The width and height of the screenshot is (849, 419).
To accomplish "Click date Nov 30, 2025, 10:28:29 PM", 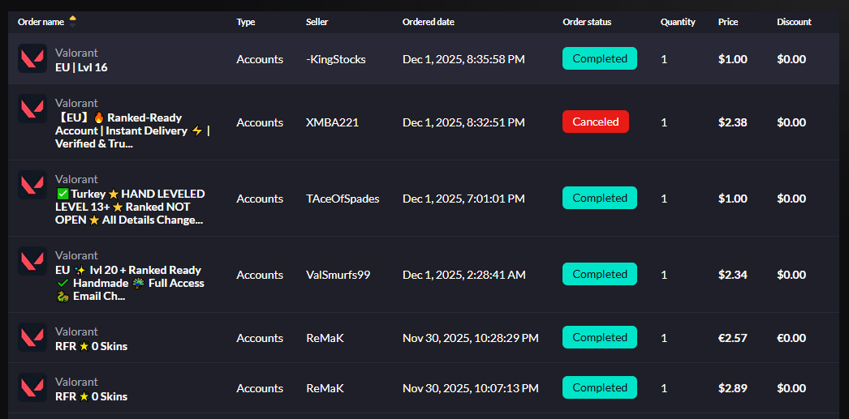I will tap(471, 339).
